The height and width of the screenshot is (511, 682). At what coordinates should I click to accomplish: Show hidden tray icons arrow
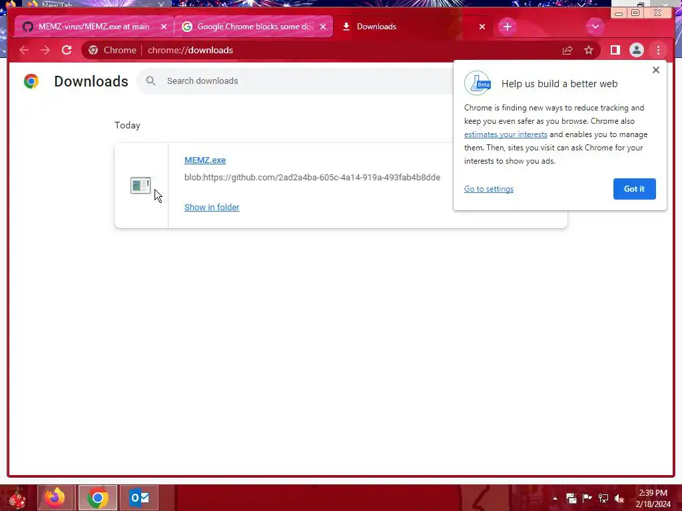(555, 498)
